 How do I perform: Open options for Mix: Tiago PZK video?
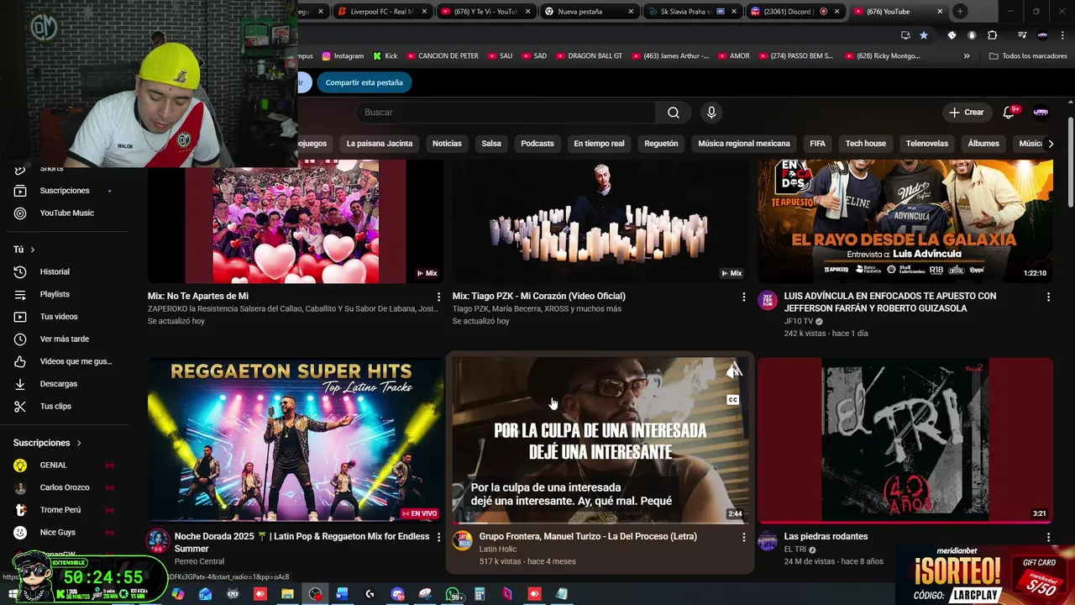[743, 297]
